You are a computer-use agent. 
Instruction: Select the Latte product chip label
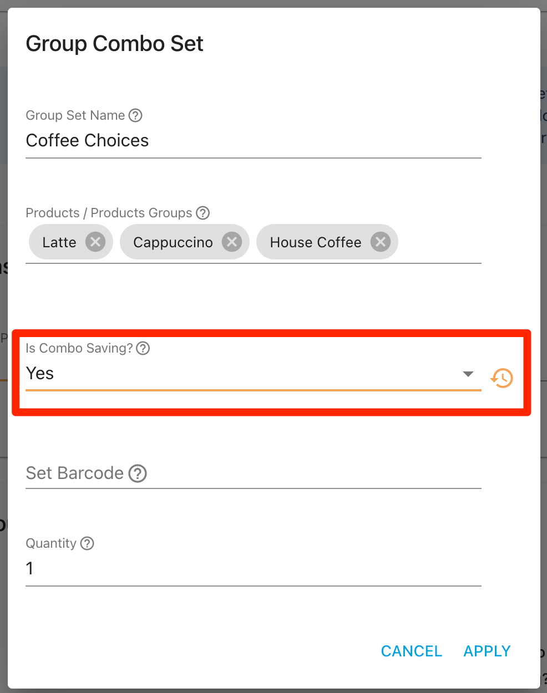click(x=59, y=242)
